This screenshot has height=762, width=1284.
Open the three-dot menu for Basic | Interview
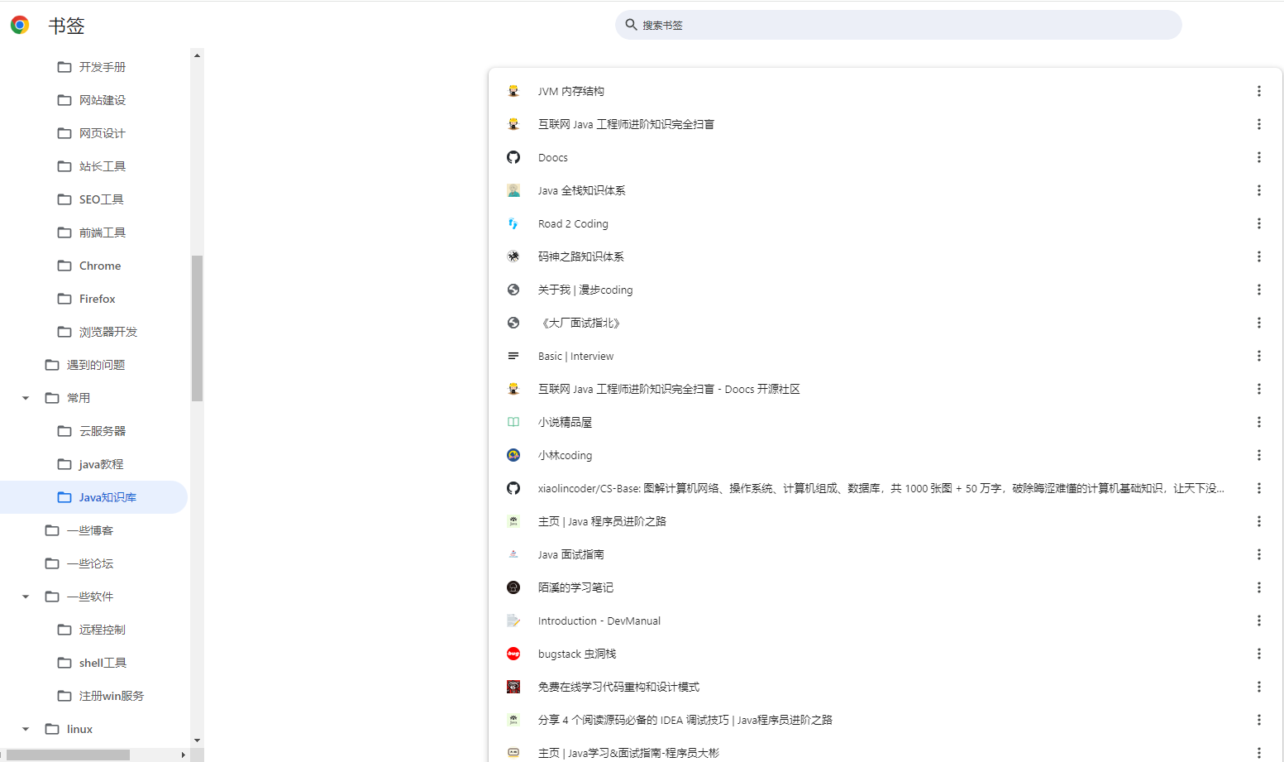1259,356
